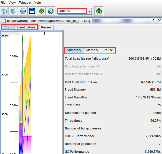The height and width of the screenshot is (154, 162).
Task: Click the floppy disk export icon
Action: point(32,11)
